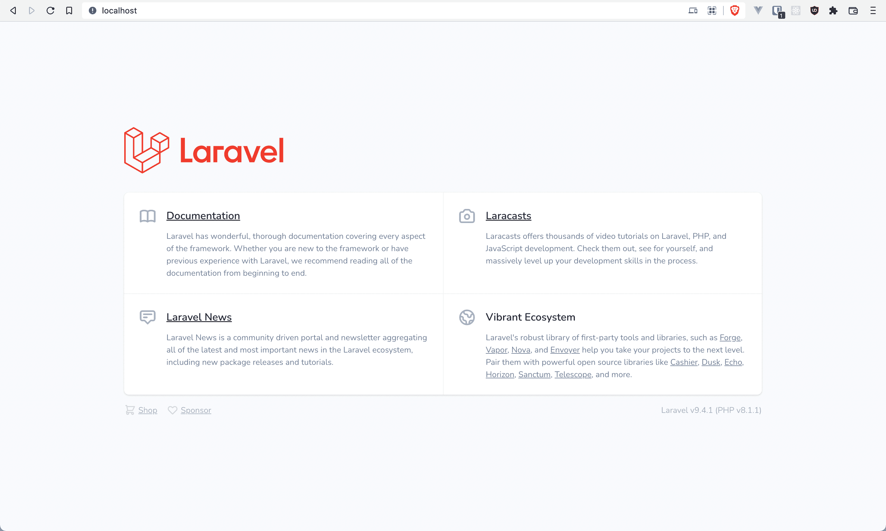Image resolution: width=886 pixels, height=531 pixels.
Task: Click the Laravel News message icon
Action: pyautogui.click(x=147, y=316)
